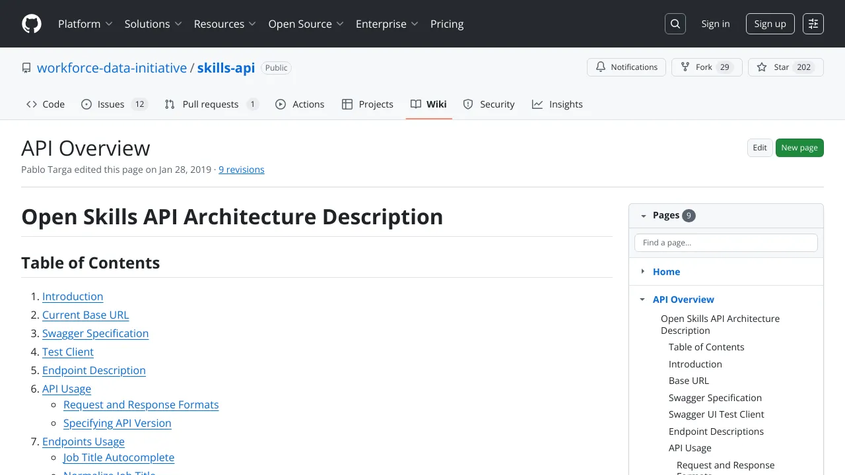The width and height of the screenshot is (845, 475).
Task: Open the Endpoints Usage link
Action: 83,441
